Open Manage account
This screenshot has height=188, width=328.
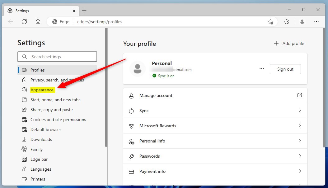(x=156, y=95)
